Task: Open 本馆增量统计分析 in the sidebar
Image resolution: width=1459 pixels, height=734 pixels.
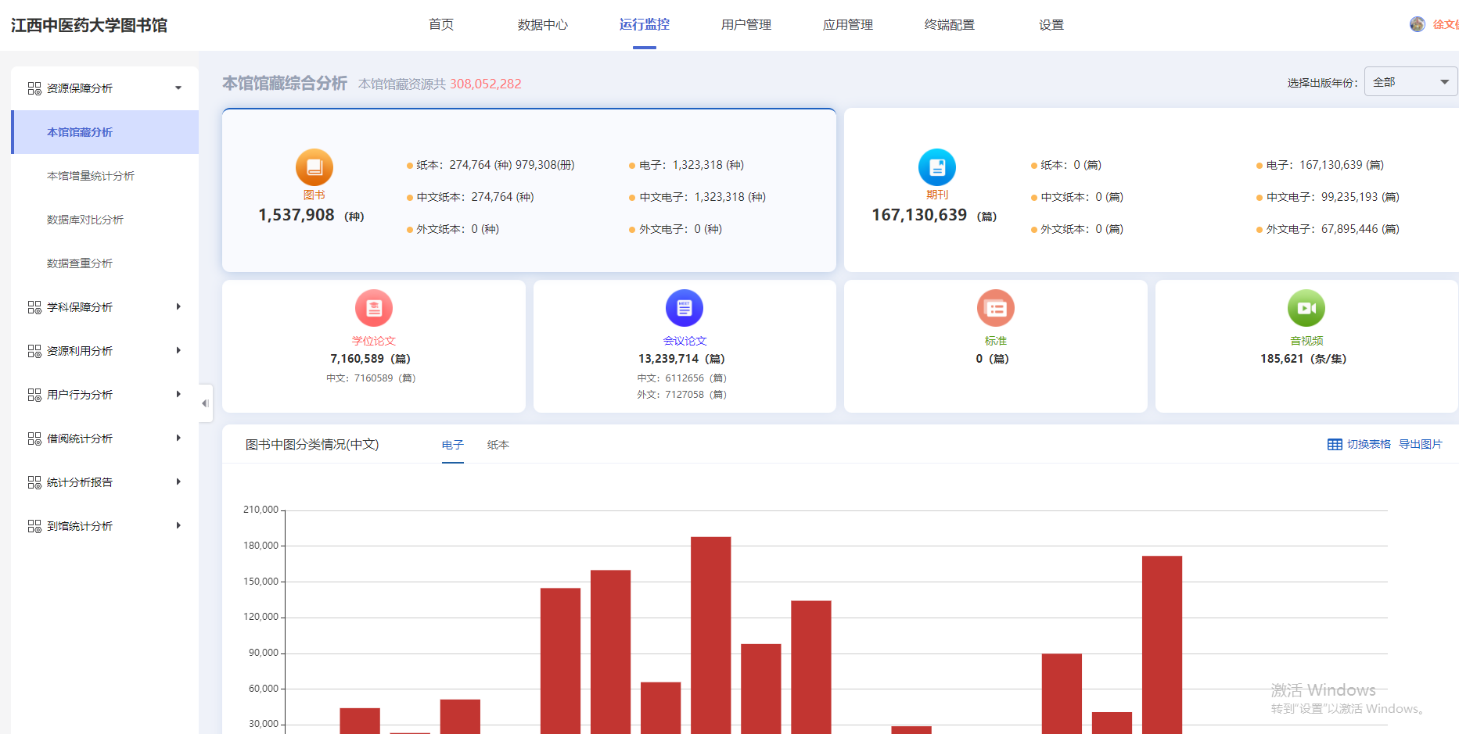Action: (91, 176)
